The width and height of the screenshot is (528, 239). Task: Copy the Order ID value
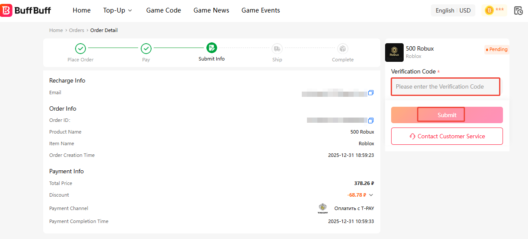pos(370,121)
